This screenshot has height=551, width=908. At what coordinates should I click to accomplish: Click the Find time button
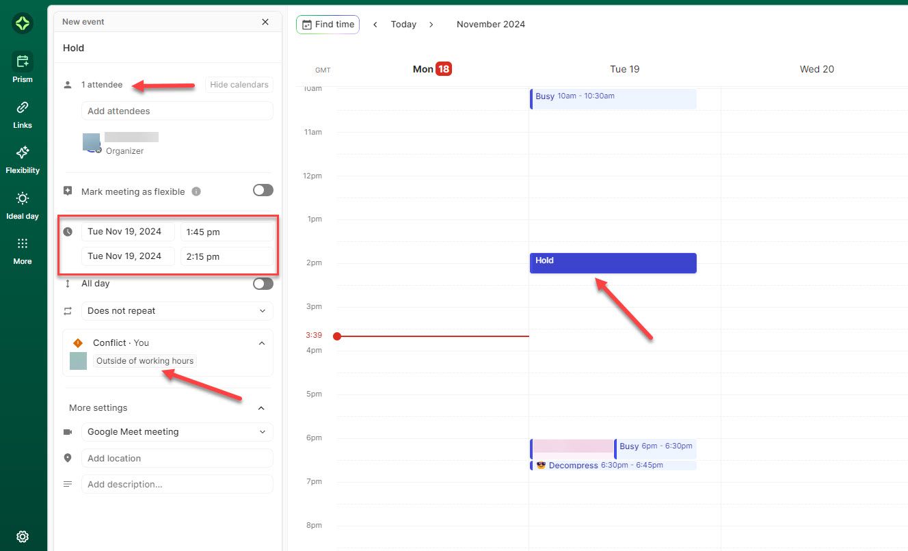click(328, 24)
